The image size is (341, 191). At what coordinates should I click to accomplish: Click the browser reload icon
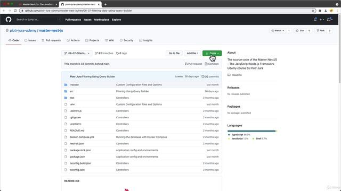(15, 11)
